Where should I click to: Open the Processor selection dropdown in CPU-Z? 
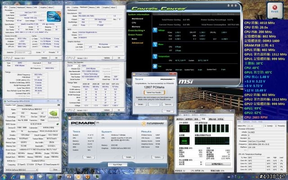point(23,53)
